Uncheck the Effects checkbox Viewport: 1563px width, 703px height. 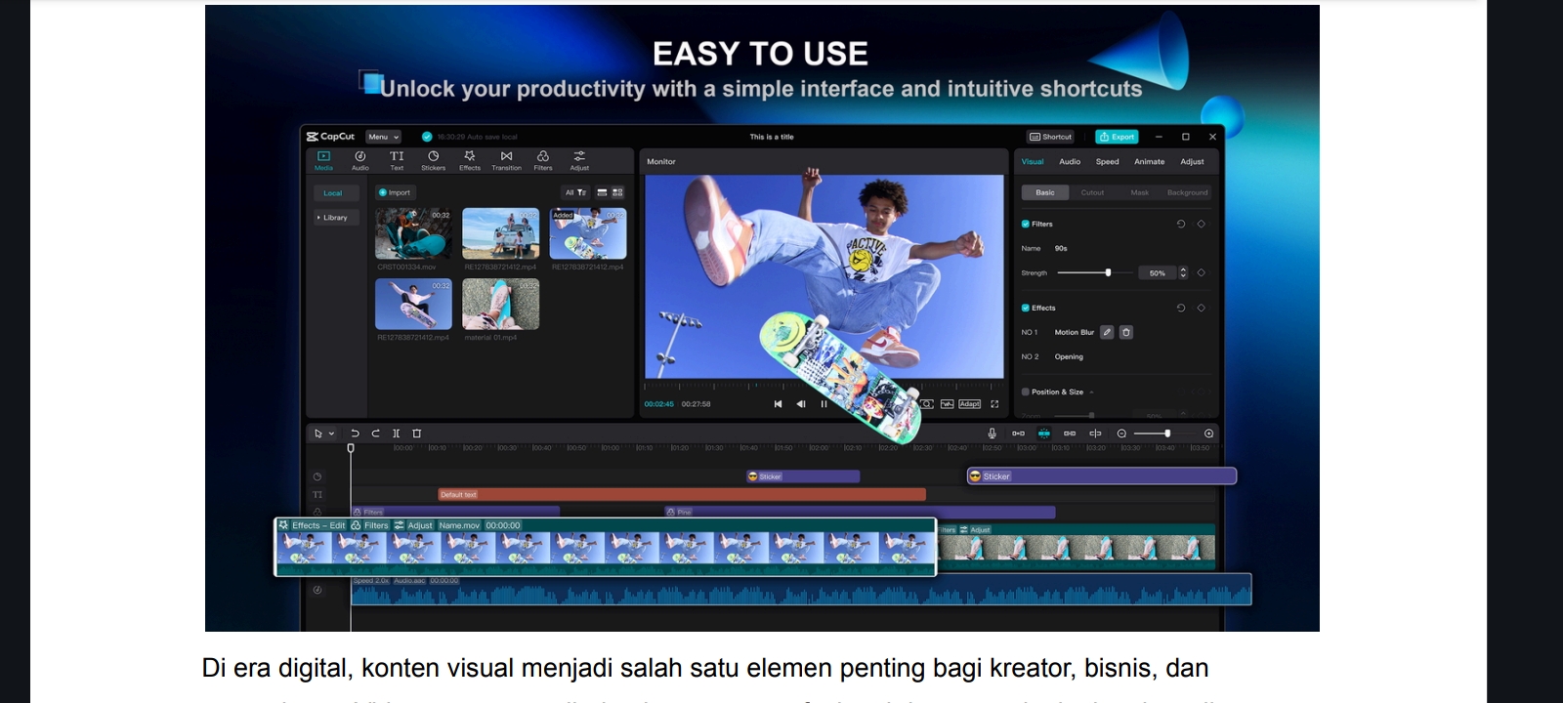pyautogui.click(x=1026, y=308)
